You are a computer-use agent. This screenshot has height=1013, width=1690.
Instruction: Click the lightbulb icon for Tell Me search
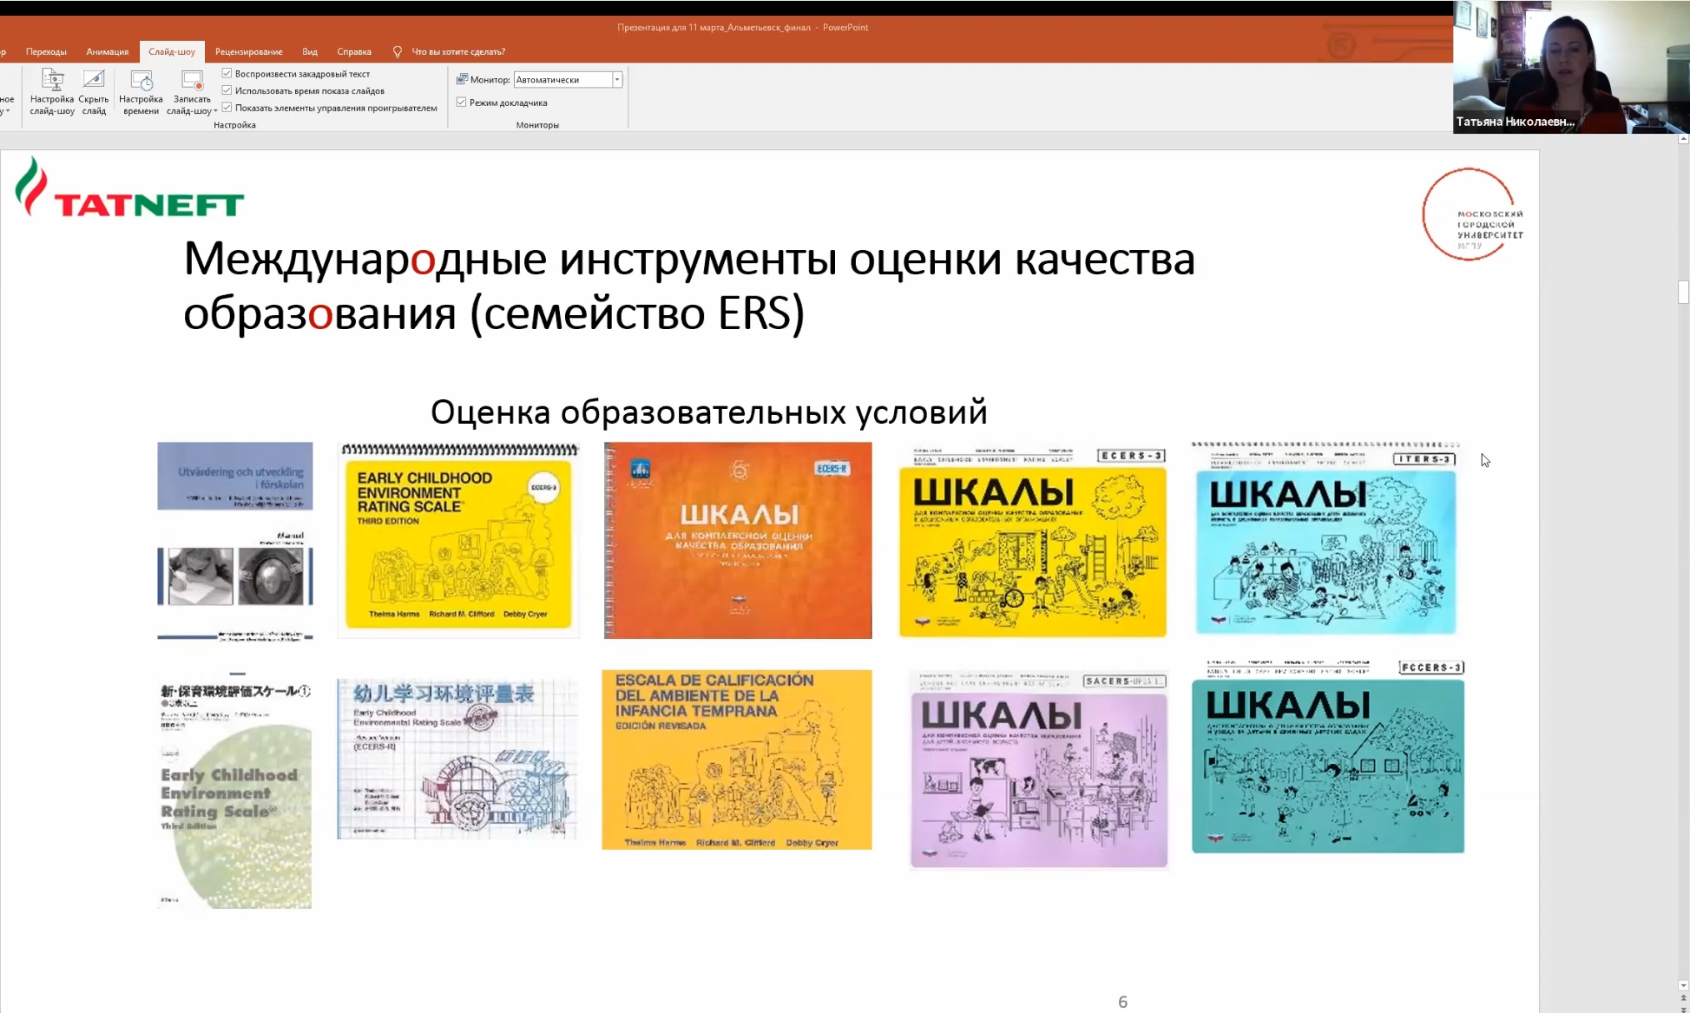pyautogui.click(x=397, y=52)
